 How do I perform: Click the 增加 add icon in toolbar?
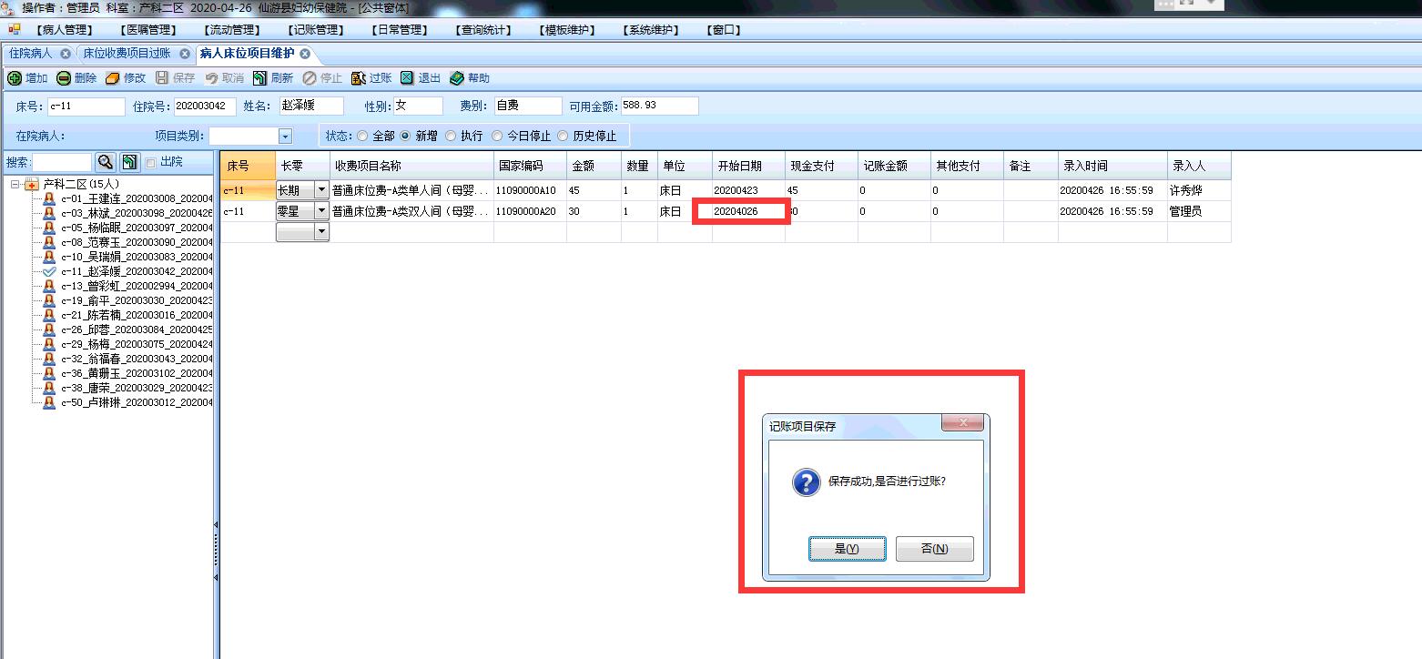(x=15, y=78)
